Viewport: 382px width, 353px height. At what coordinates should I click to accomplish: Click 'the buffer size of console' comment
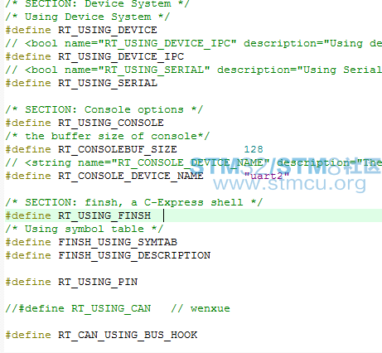tap(108, 136)
